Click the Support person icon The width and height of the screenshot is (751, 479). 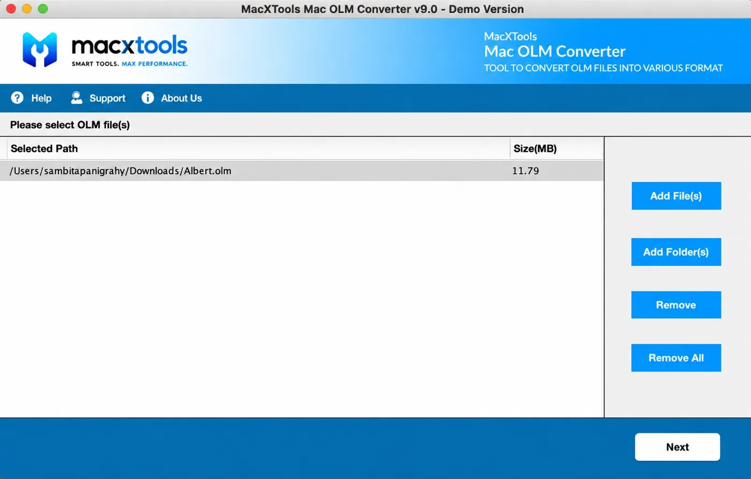tap(77, 98)
